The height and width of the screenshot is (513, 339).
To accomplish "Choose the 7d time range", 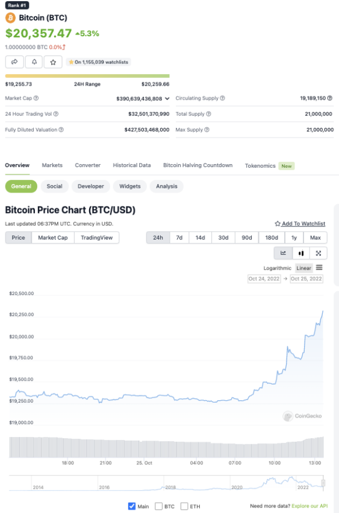I will click(x=179, y=238).
